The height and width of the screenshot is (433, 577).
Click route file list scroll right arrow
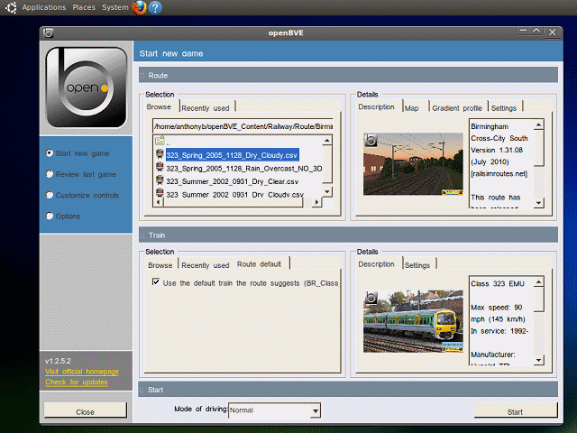(x=316, y=202)
